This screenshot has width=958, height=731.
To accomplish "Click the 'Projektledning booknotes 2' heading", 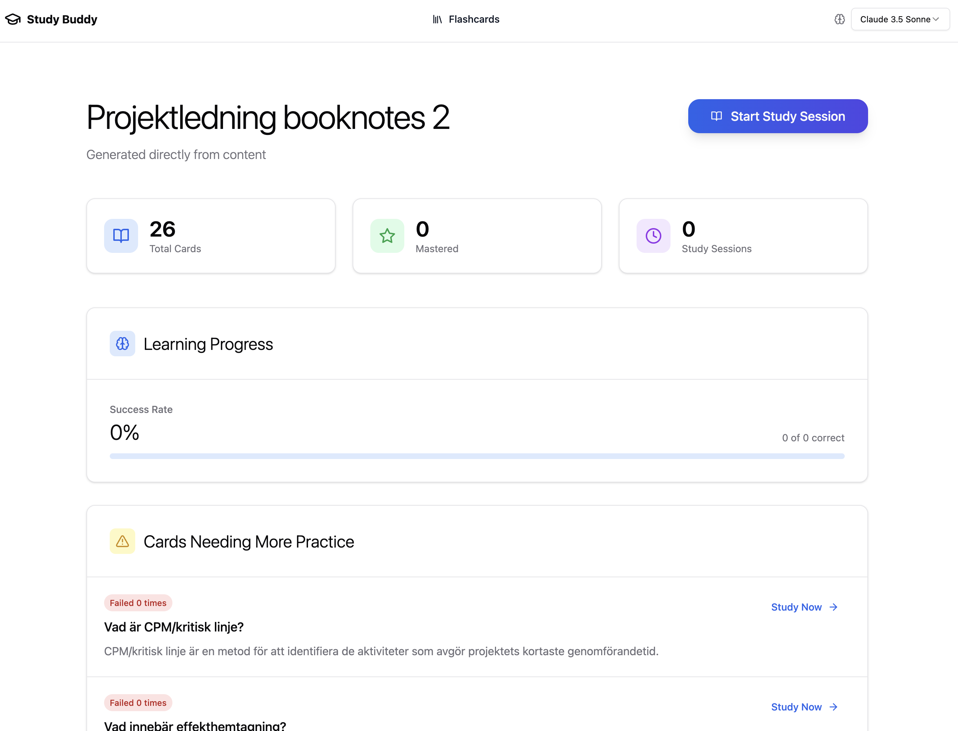I will [x=268, y=118].
